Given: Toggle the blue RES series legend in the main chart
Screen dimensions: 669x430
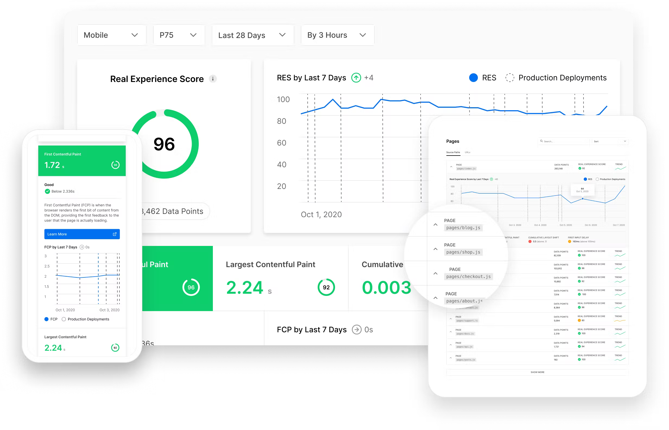Looking at the screenshot, I should (x=489, y=78).
